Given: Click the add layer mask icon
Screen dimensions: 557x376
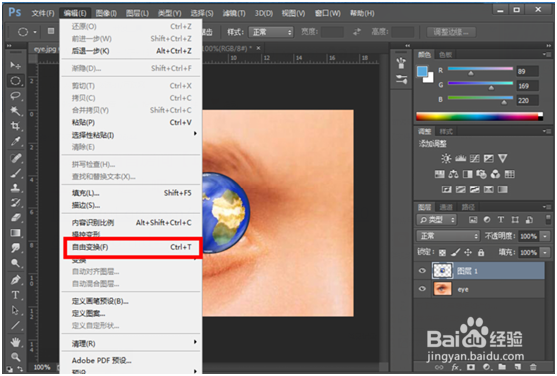Looking at the screenshot, I should pyautogui.click(x=471, y=367).
